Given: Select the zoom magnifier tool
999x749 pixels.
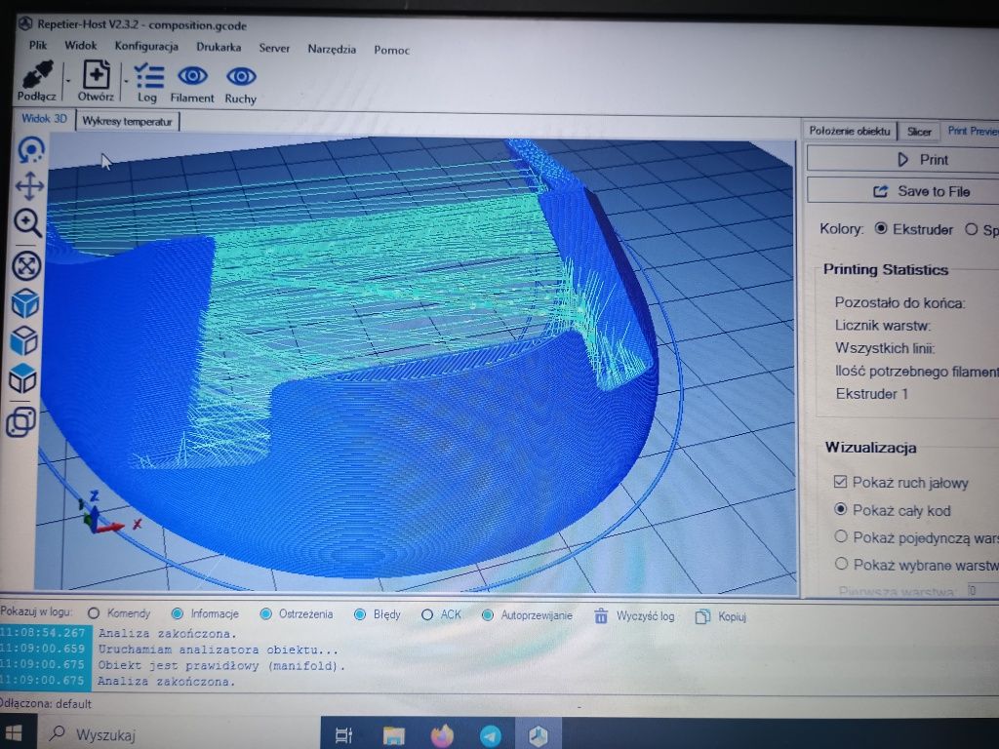Looking at the screenshot, I should 28,223.
